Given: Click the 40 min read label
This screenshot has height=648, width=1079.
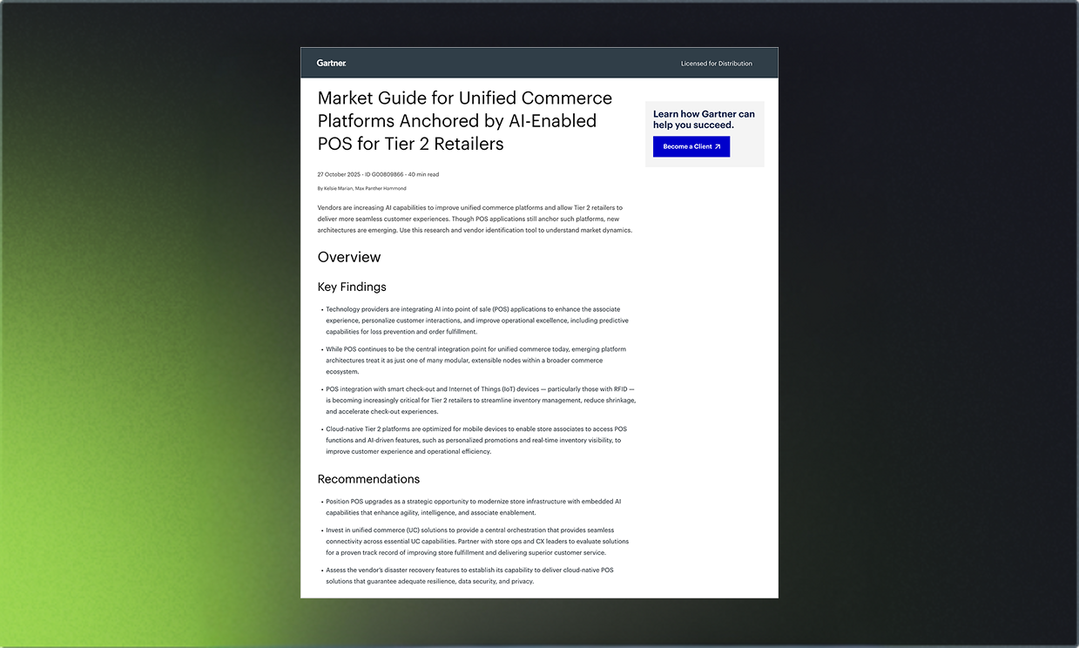Looking at the screenshot, I should click(x=424, y=174).
